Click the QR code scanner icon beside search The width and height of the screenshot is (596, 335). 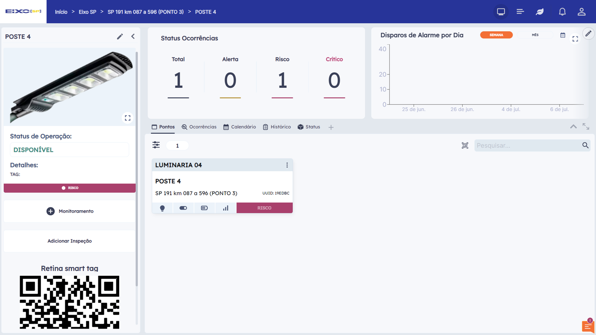point(465,146)
